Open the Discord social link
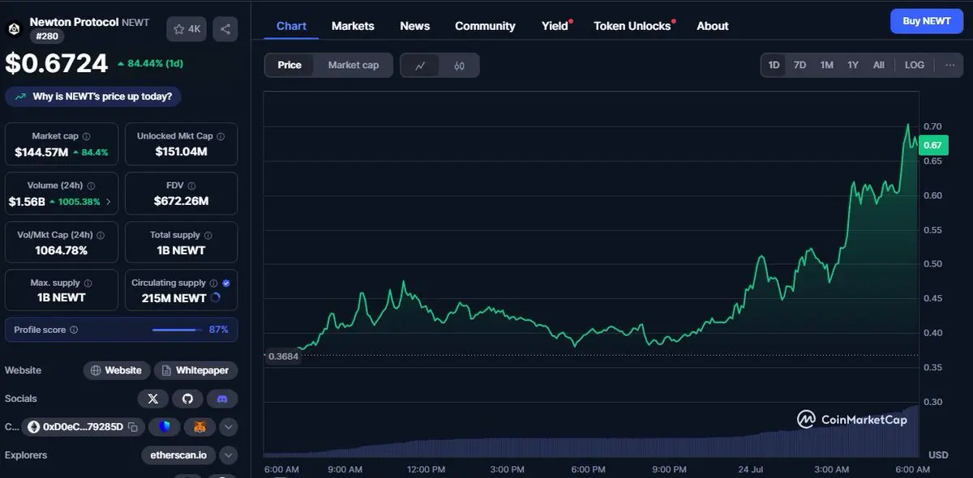 [222, 399]
